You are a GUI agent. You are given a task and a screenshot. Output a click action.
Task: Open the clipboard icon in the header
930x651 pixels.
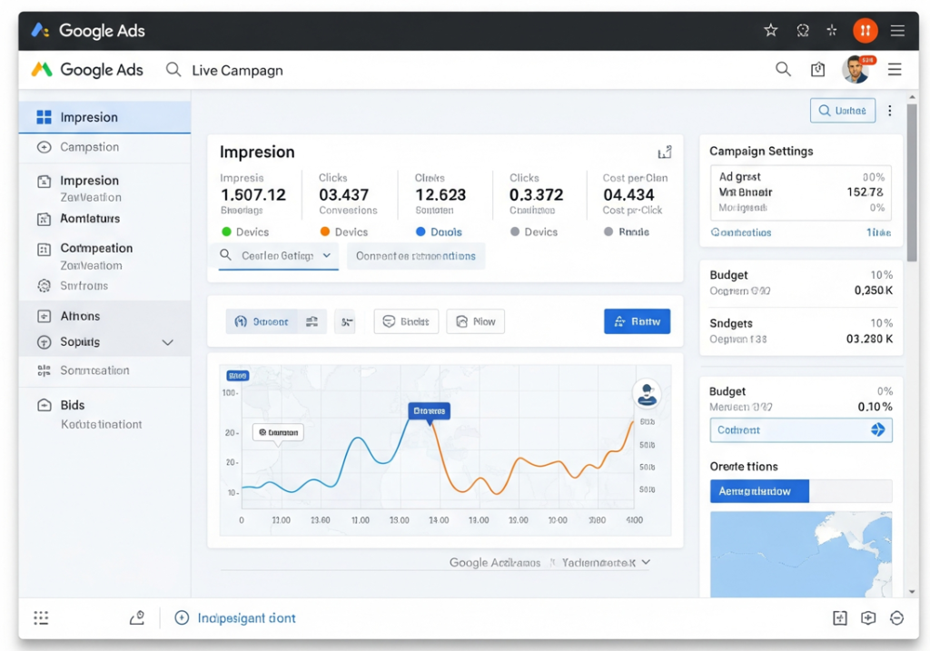pos(818,69)
